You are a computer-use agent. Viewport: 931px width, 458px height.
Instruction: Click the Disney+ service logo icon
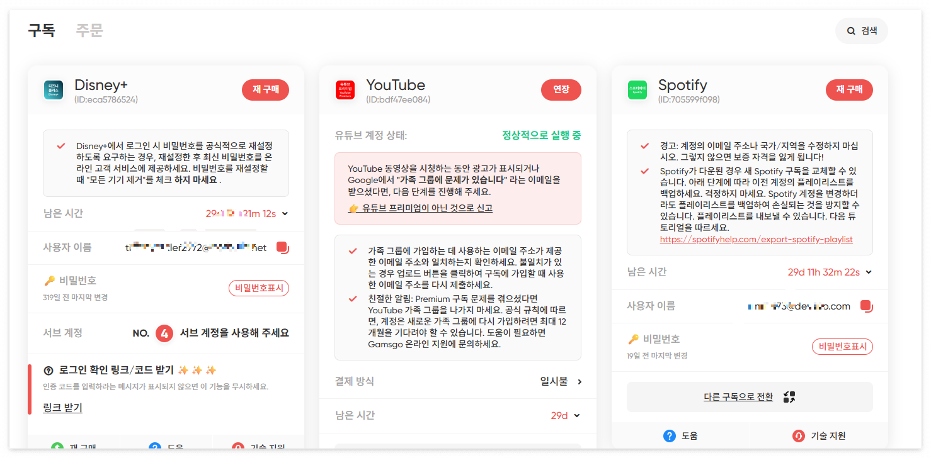pyautogui.click(x=53, y=91)
